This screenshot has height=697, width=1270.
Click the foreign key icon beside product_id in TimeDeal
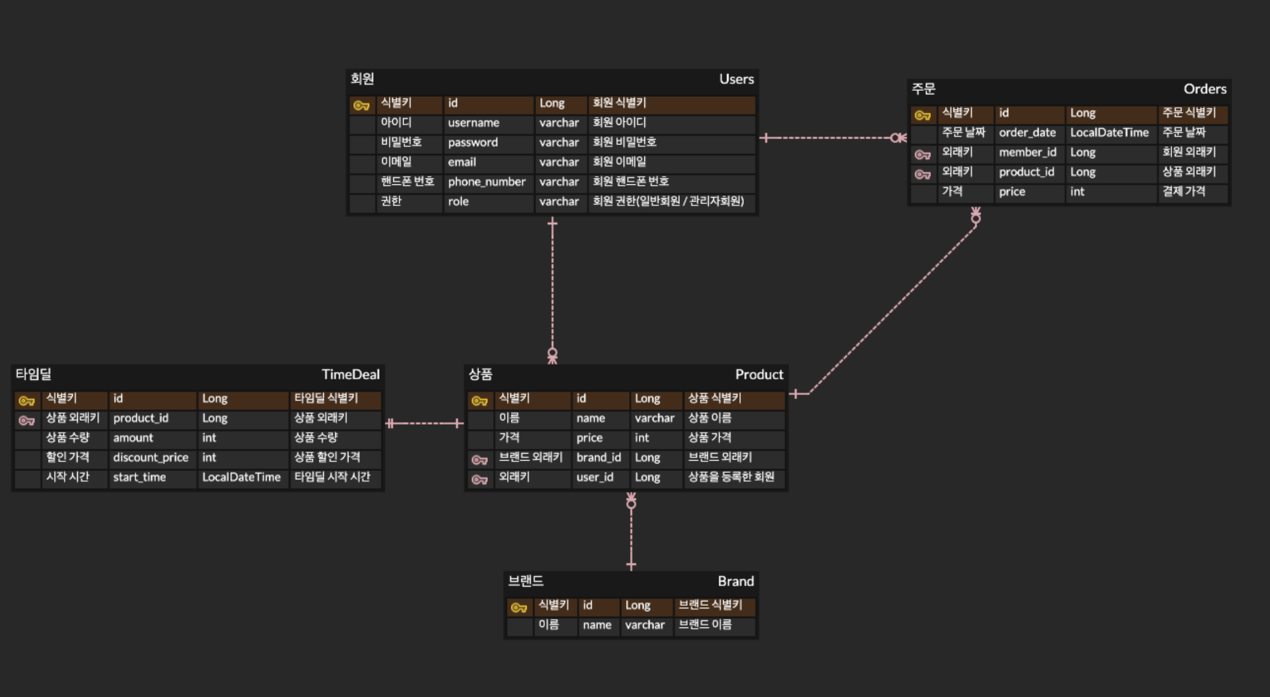coord(26,420)
